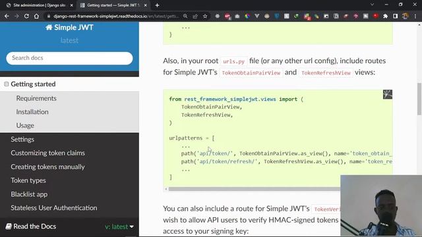
Task: Click the gray gear extension icon
Action: click(217, 16)
